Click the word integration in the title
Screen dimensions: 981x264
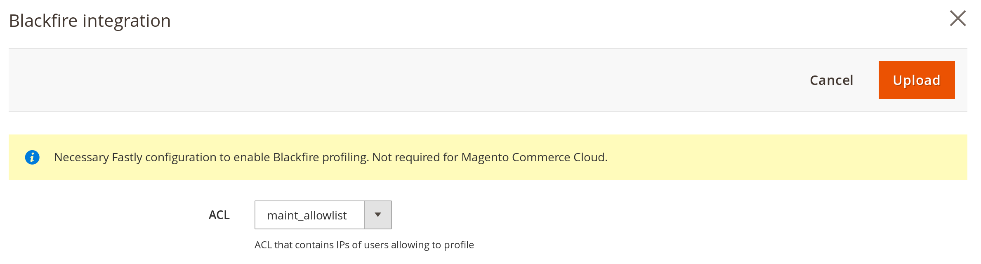(127, 21)
